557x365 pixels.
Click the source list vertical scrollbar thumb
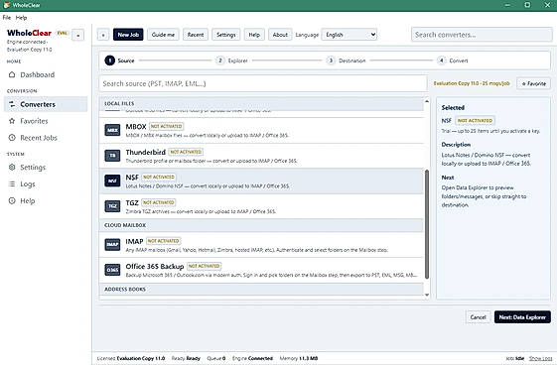click(427, 224)
